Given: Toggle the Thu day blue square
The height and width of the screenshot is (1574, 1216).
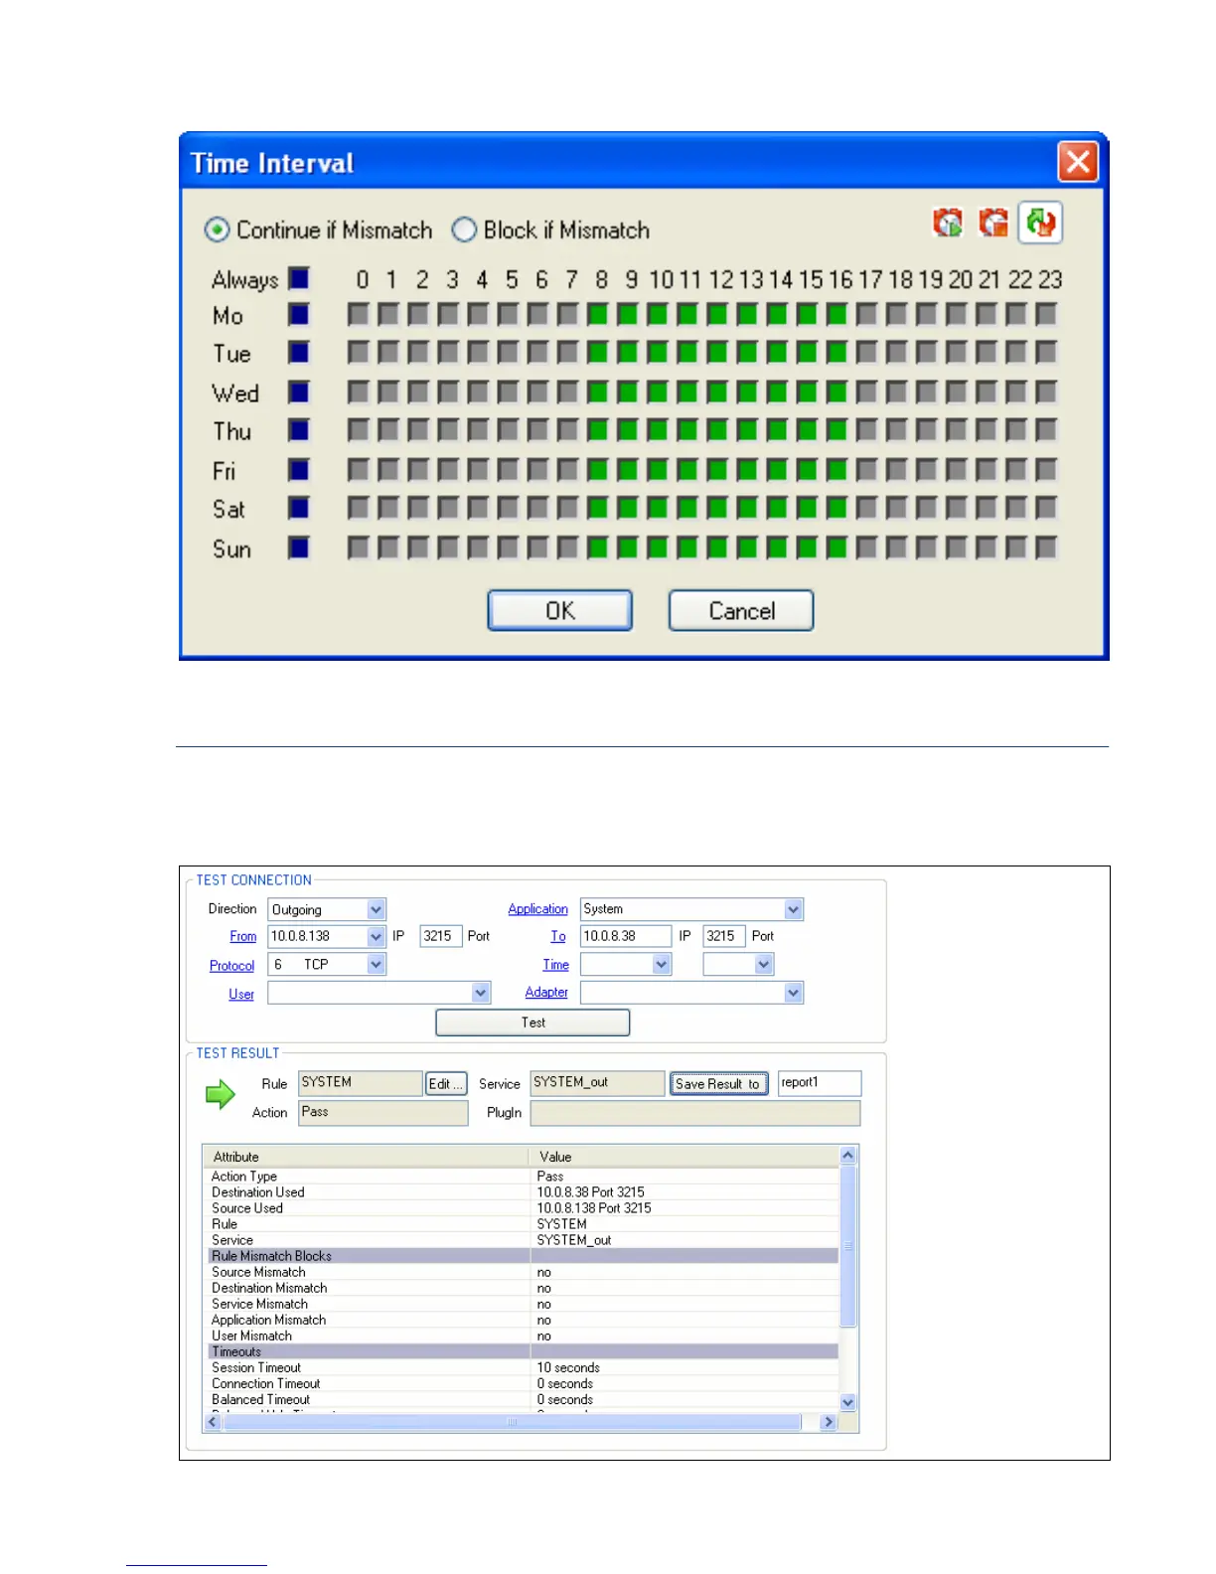Looking at the screenshot, I should [299, 430].
